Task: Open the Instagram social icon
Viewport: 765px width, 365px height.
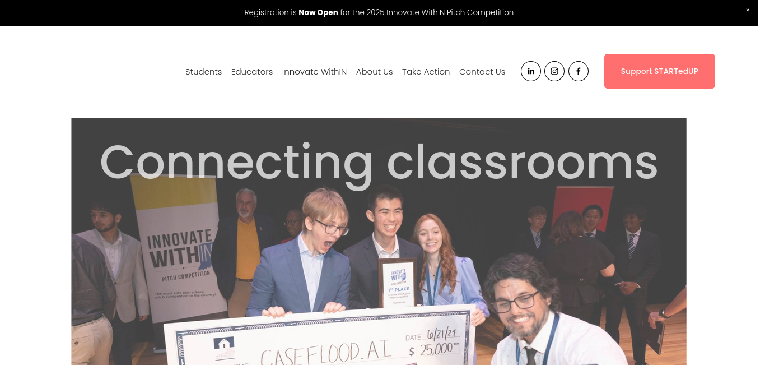Action: coord(554,71)
